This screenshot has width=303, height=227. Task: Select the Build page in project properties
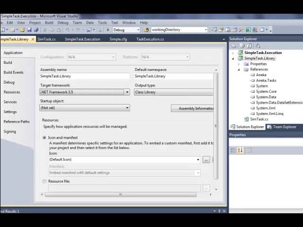coord(8,62)
